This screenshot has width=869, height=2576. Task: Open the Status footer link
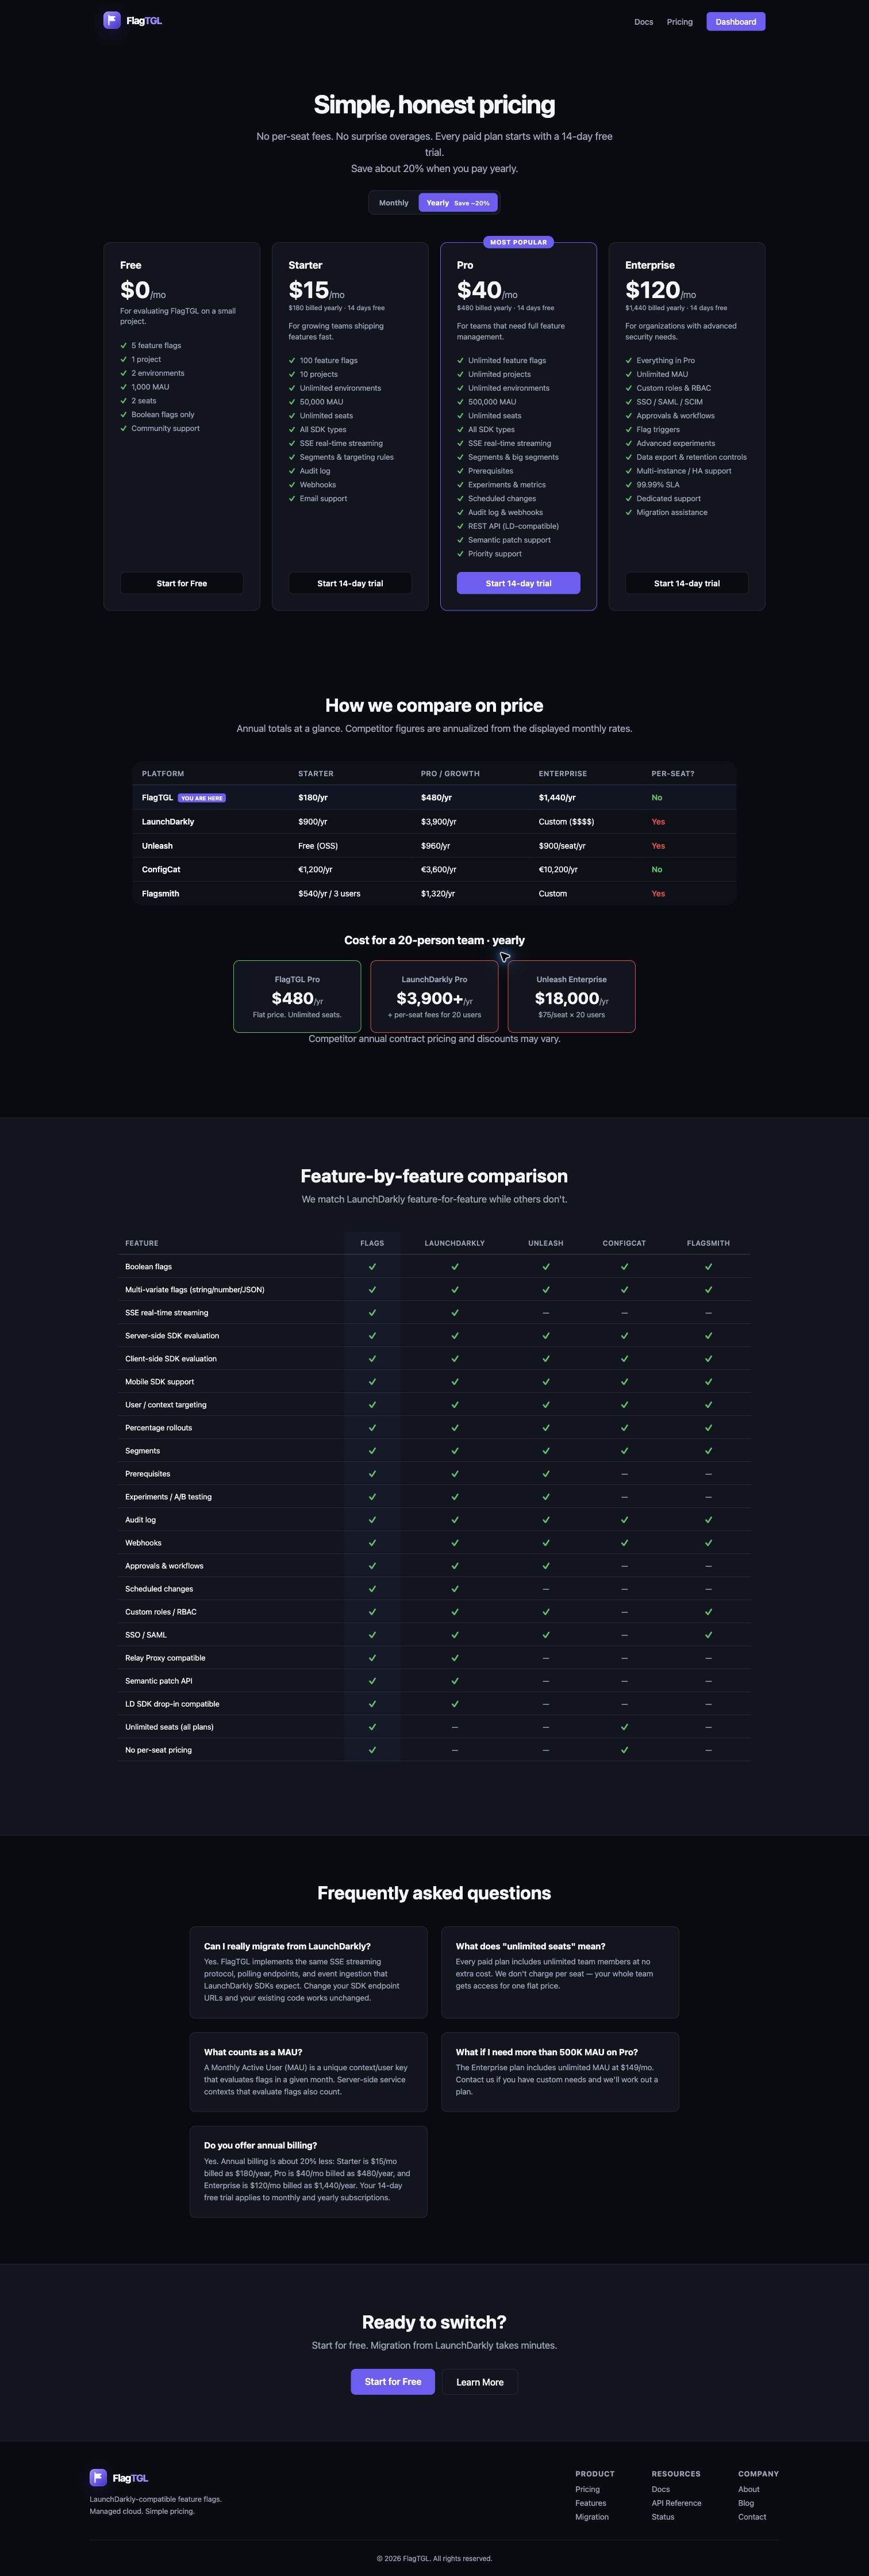pos(662,2517)
